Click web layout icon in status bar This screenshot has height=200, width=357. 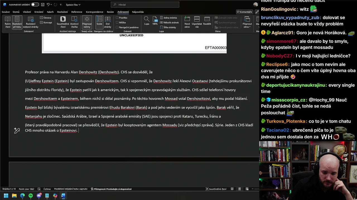pyautogui.click(x=247, y=189)
